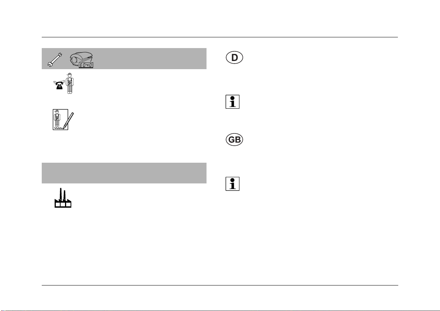The height and width of the screenshot is (311, 440).
Task: Select the standing technician beside the telephone
Action: click(69, 83)
